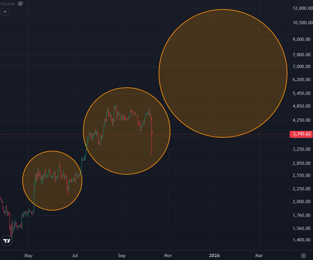Click the May label on time axis
313x260 pixels.
point(28,256)
